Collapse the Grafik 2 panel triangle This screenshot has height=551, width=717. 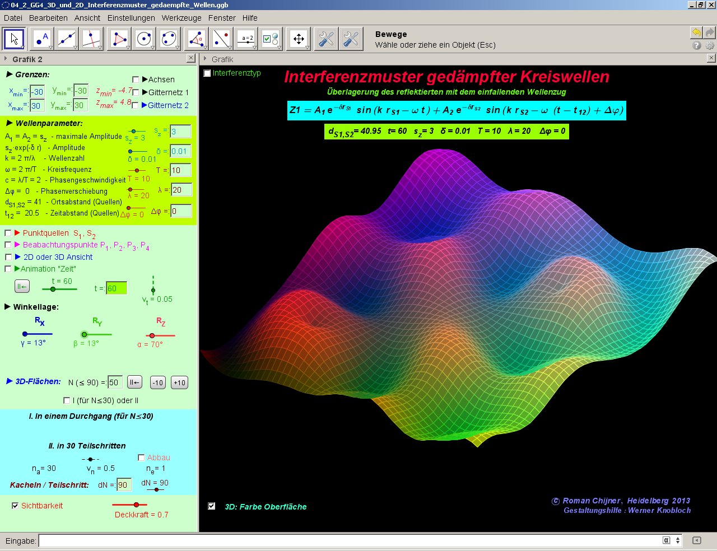pos(6,59)
